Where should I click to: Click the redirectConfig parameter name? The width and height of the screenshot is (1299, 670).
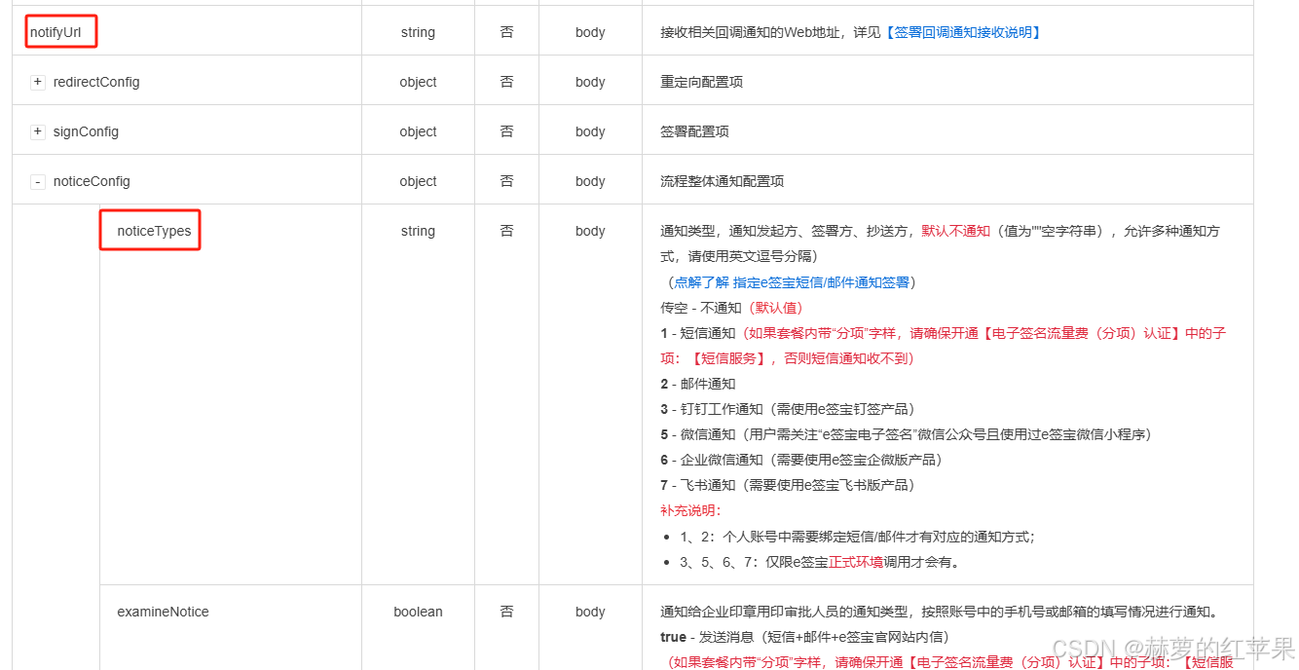tap(96, 82)
